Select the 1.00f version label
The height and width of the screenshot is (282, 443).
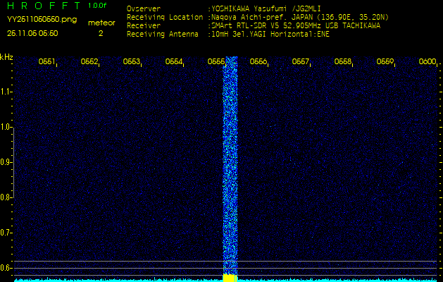pos(97,6)
